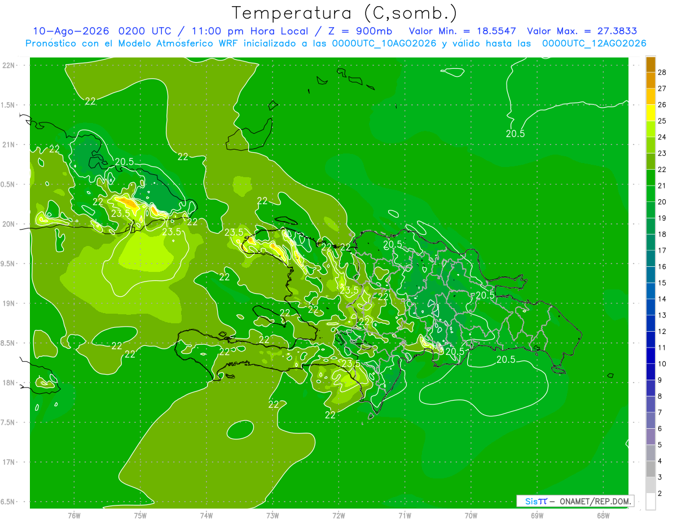Click the legend value '21'
677x523 pixels.
pyautogui.click(x=662, y=186)
